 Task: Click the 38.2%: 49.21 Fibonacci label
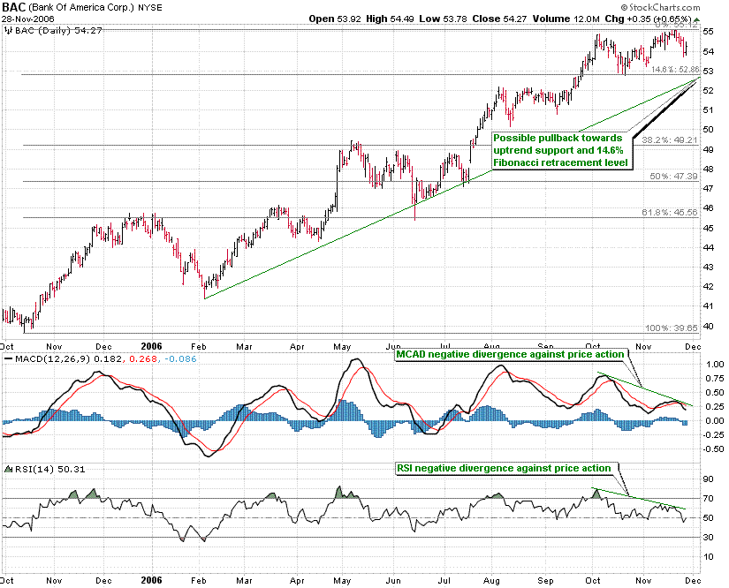[670, 139]
